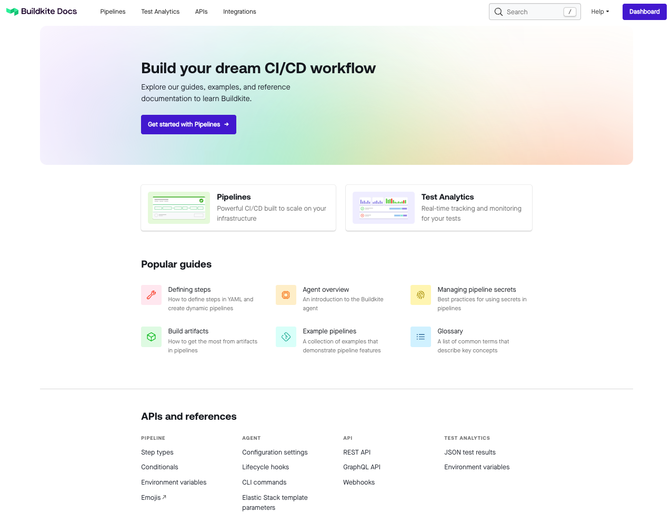The width and height of the screenshot is (671, 523).
Task: Open the Lifecycle hooks link
Action: click(265, 467)
